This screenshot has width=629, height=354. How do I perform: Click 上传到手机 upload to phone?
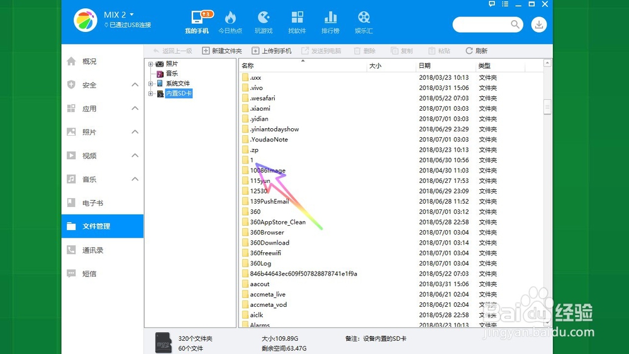(x=272, y=51)
